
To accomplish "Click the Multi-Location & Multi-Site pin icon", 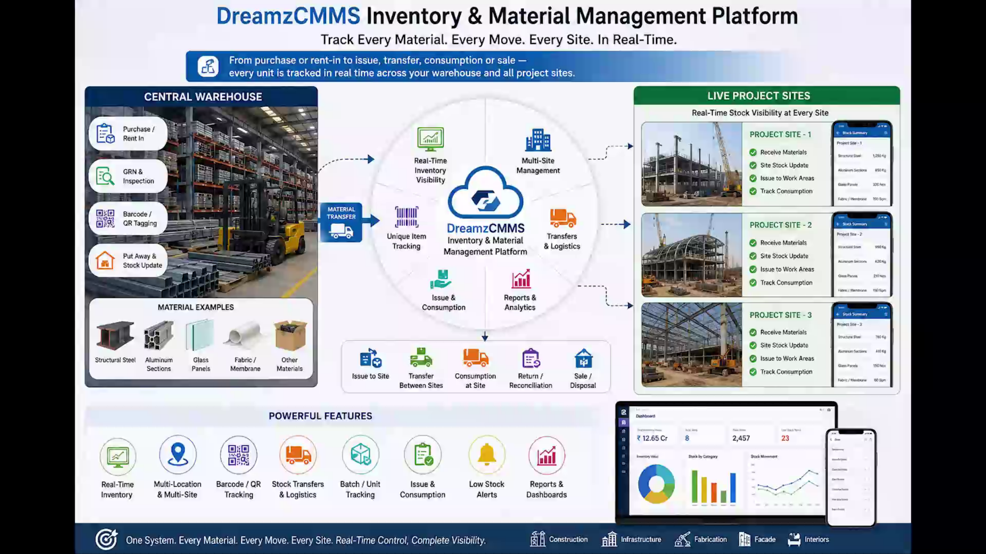I will coord(178,455).
